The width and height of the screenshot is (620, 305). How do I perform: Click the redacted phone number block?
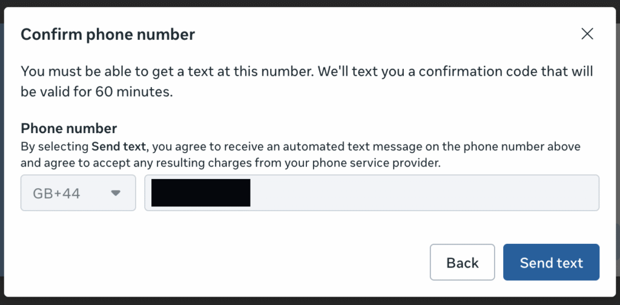point(200,193)
